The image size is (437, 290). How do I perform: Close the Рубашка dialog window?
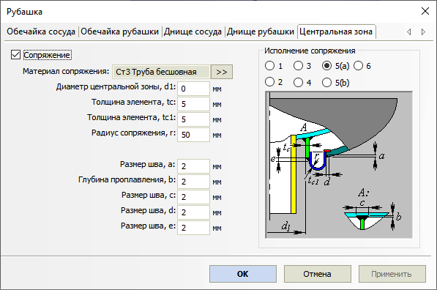point(425,11)
